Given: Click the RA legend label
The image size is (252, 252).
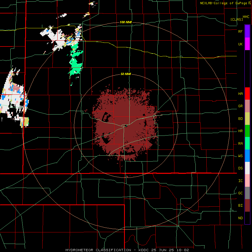Looking at the screenshot, I should tap(240, 144).
